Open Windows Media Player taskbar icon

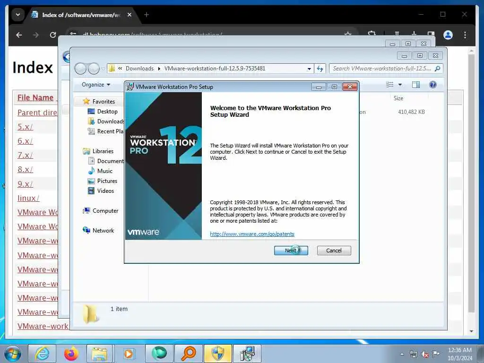click(x=129, y=354)
